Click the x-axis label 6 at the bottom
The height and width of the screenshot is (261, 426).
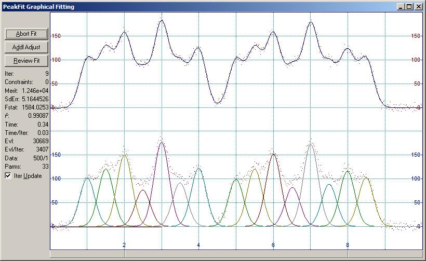pos(273,244)
